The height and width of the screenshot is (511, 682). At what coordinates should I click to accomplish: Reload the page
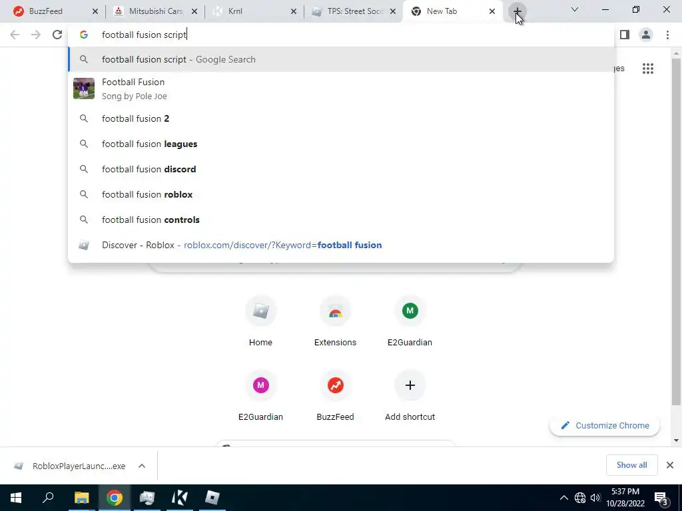57,35
